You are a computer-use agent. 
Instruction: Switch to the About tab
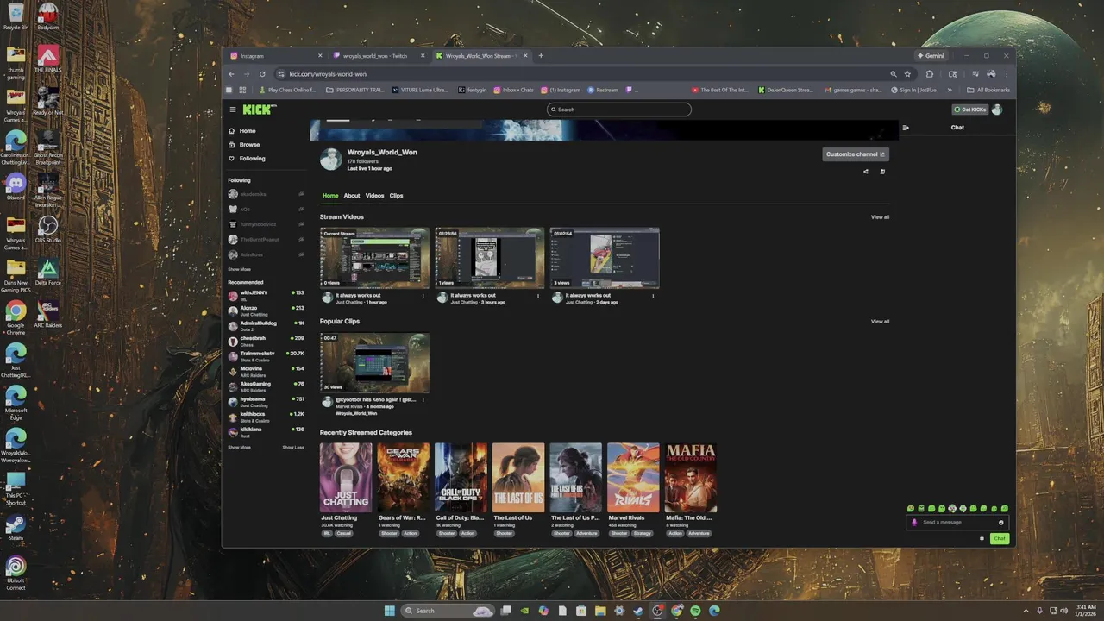(x=352, y=196)
